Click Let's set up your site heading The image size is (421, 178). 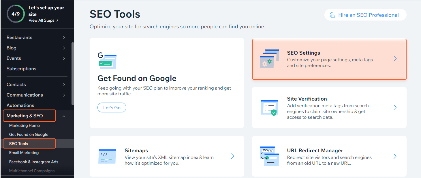46,11
